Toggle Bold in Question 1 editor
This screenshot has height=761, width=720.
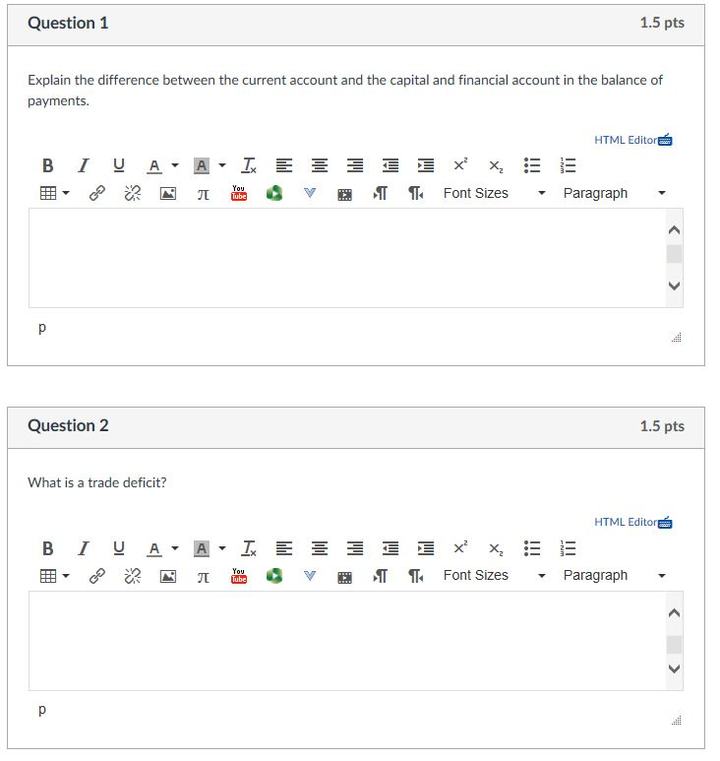47,166
